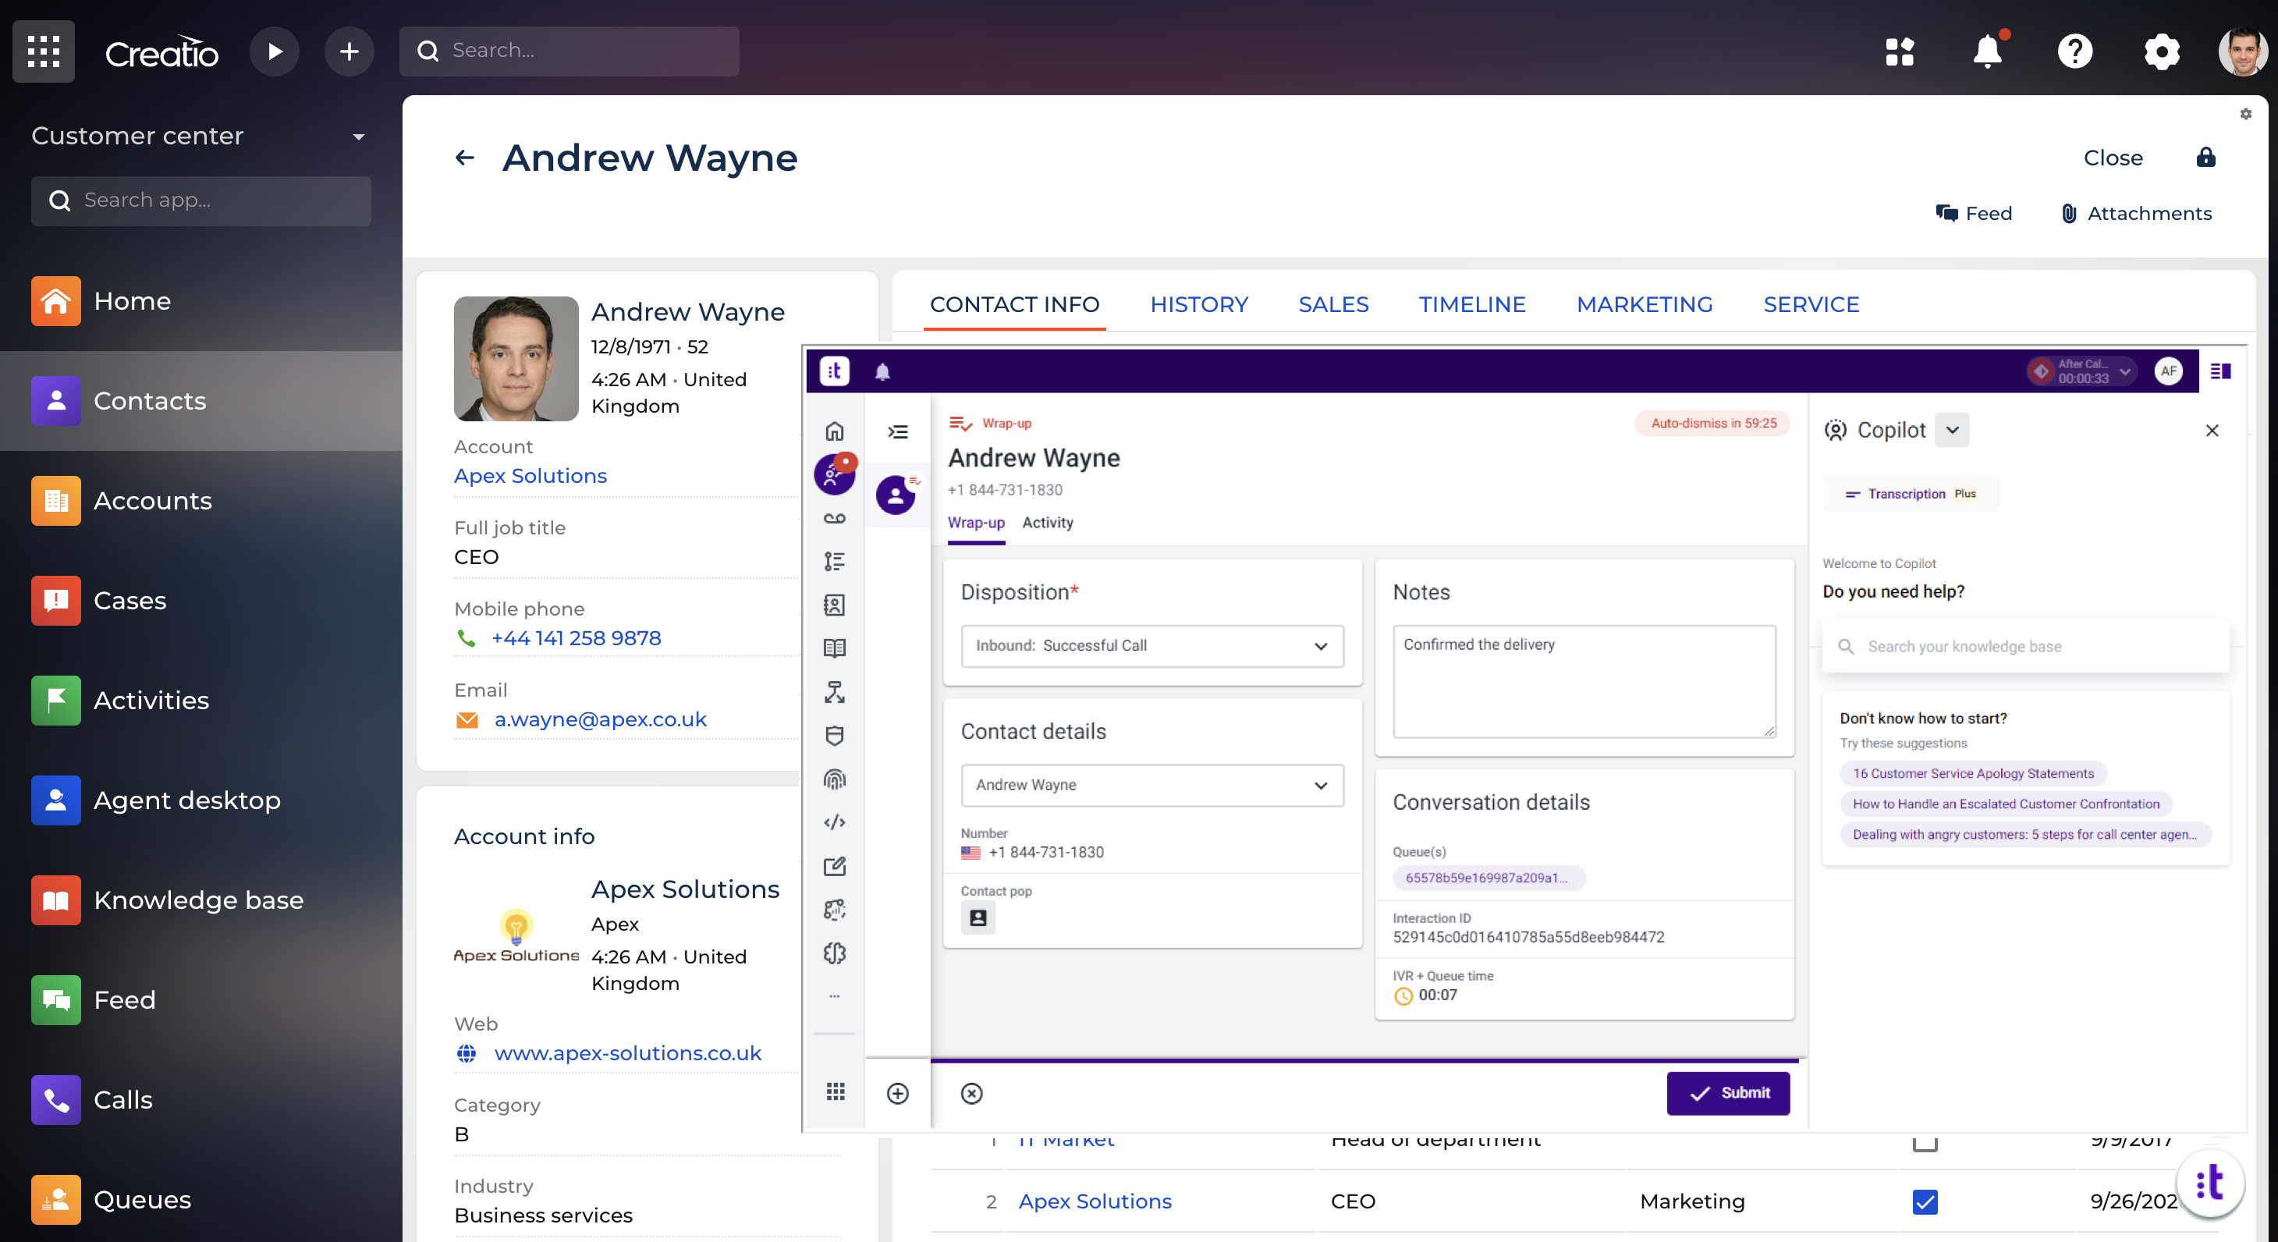Viewport: 2278px width, 1242px height.
Task: Click the Search your knowledge base field
Action: point(2025,647)
